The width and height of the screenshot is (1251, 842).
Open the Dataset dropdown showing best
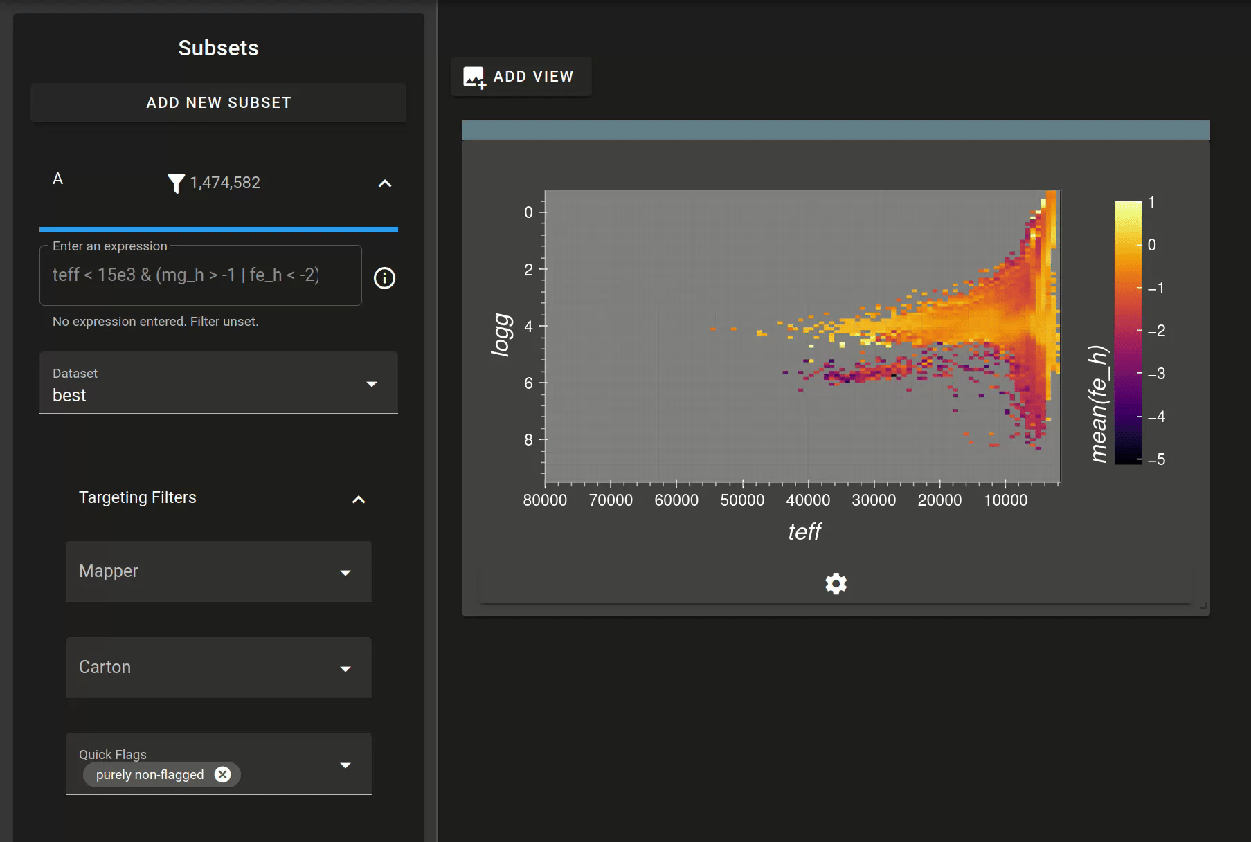click(218, 383)
